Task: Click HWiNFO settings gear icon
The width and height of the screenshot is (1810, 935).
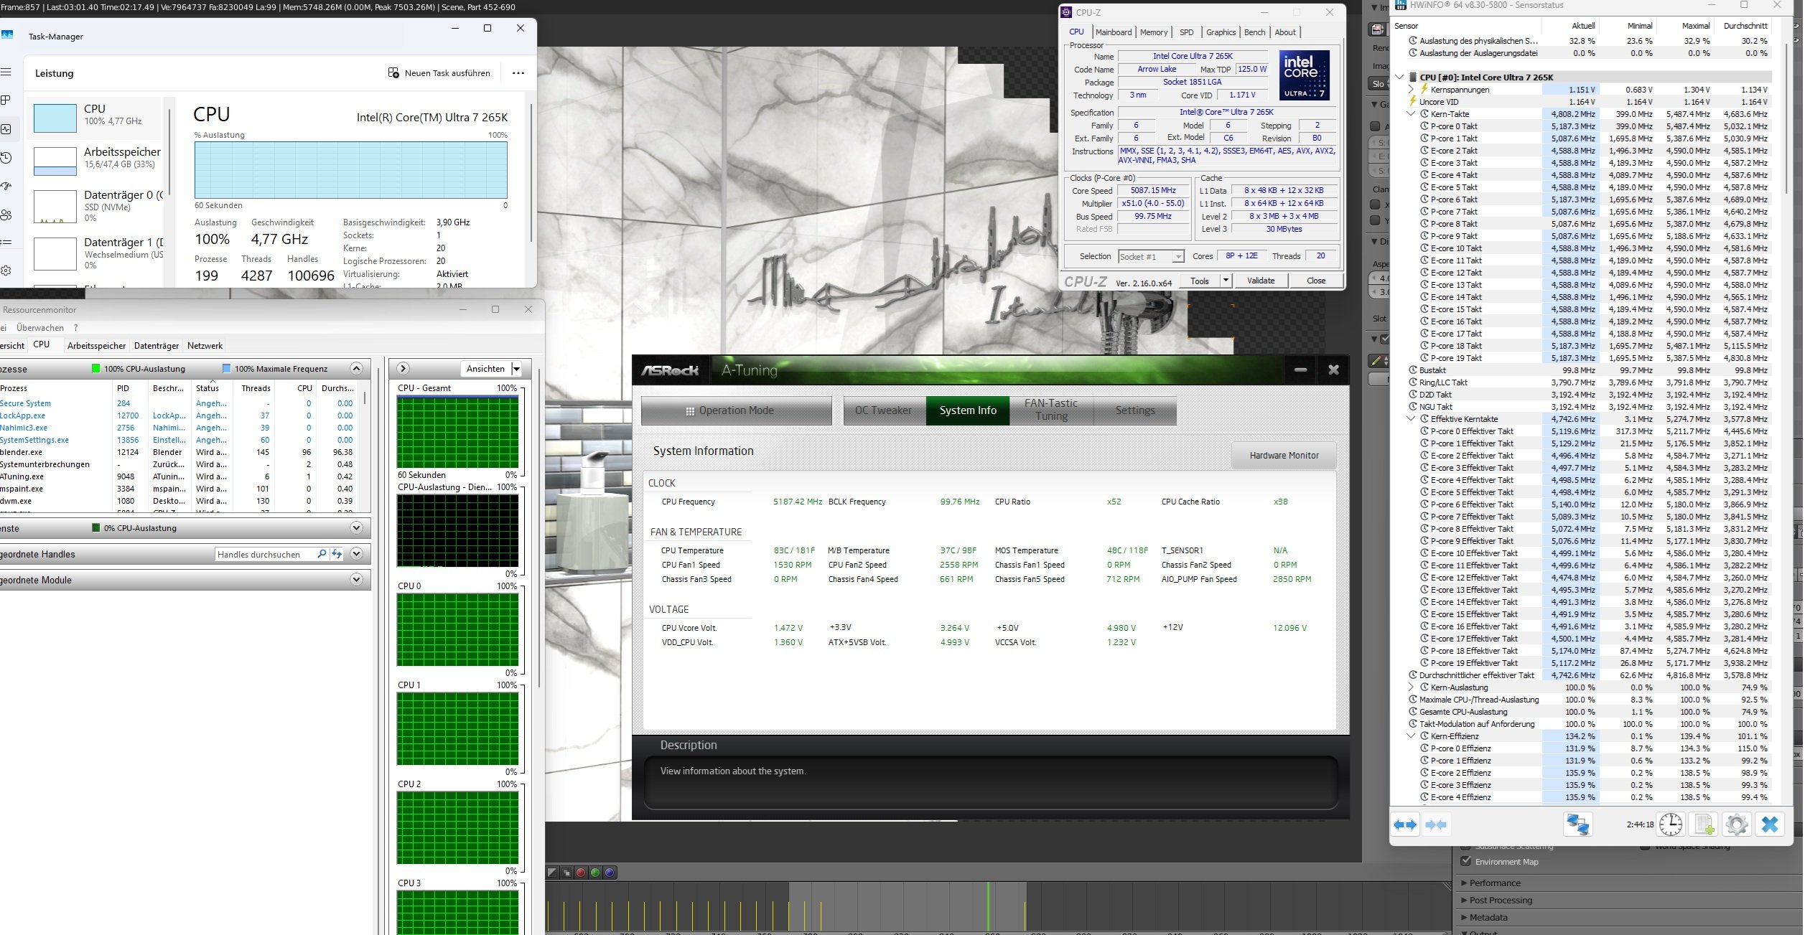Action: [x=1736, y=824]
